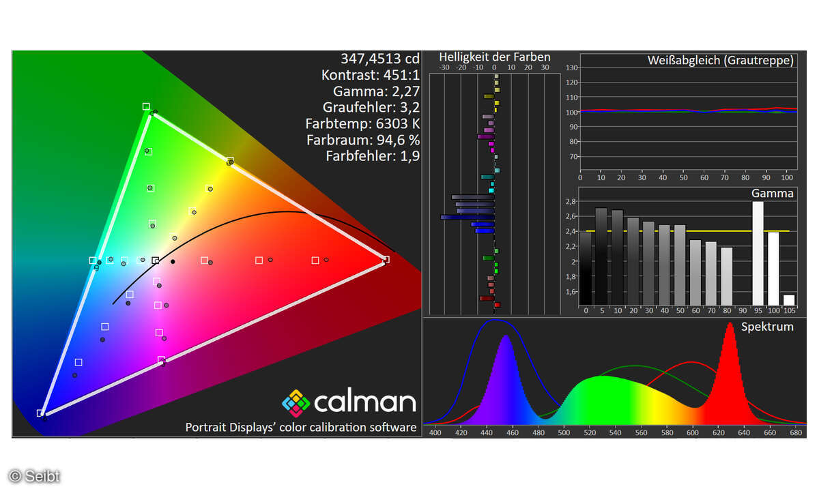Click the calman multicolor logo icon
Image resolution: width=819 pixels, height=491 pixels.
(296, 403)
